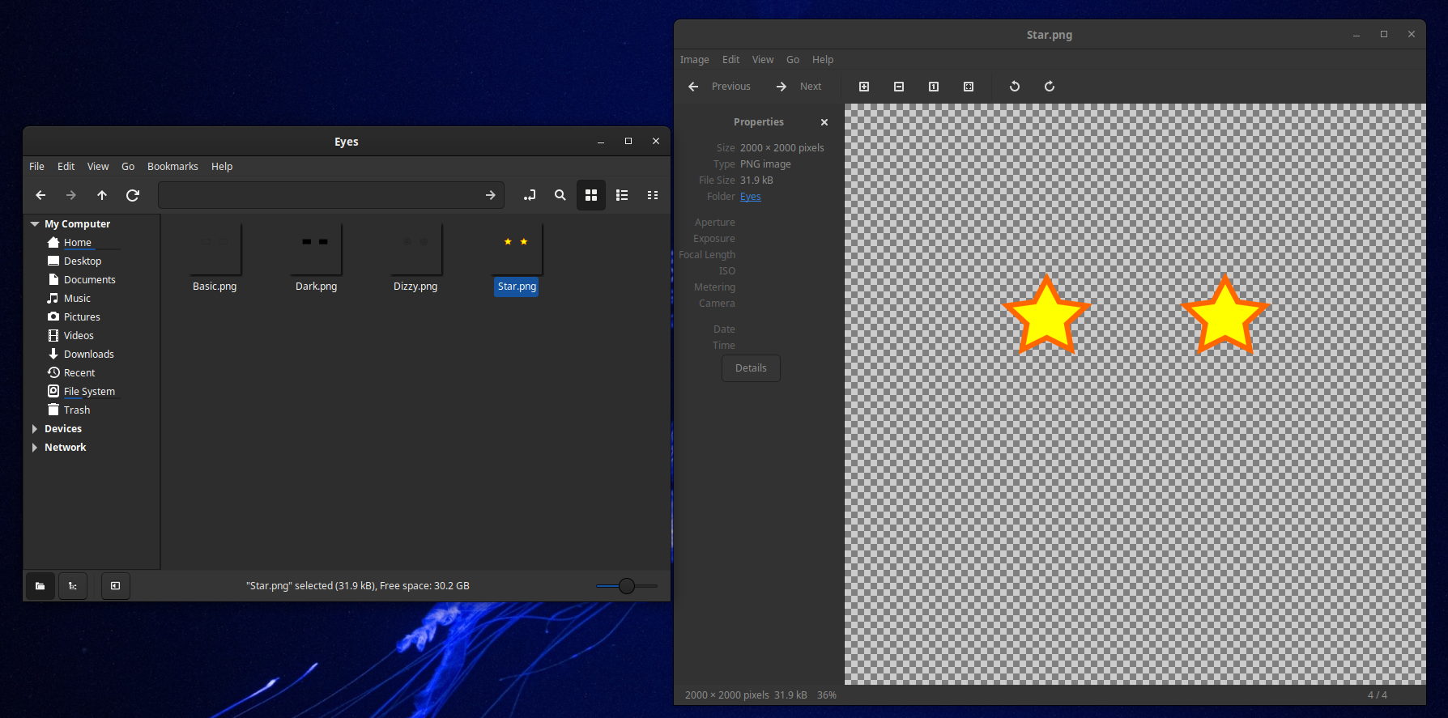Select Dark.png thumbnail
This screenshot has width=1448, height=718.
(x=315, y=249)
